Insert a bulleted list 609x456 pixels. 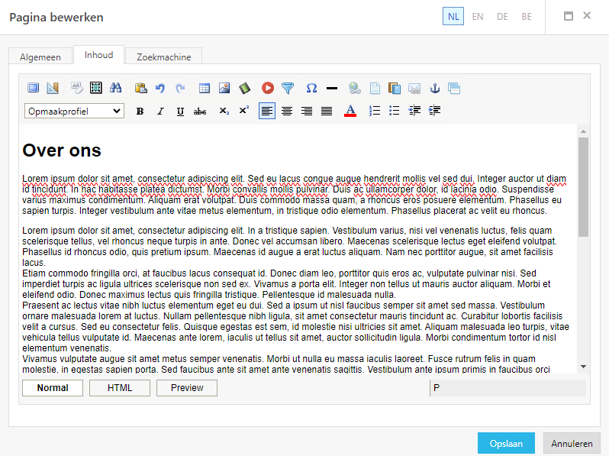(x=395, y=111)
